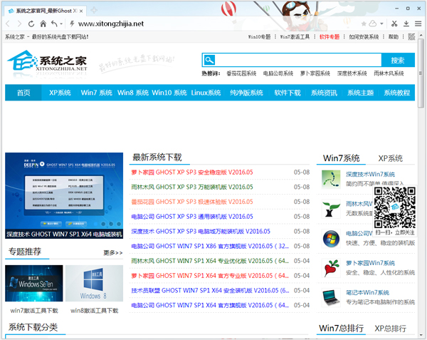Screen dimensions: 427x340
Task: Click the browser forward arrow
Action: click(19, 24)
